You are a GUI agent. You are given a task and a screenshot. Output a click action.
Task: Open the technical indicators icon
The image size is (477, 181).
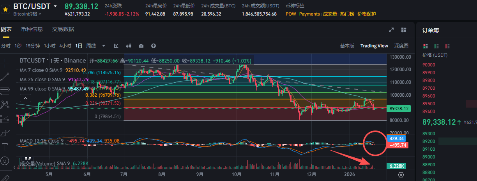click(116, 46)
